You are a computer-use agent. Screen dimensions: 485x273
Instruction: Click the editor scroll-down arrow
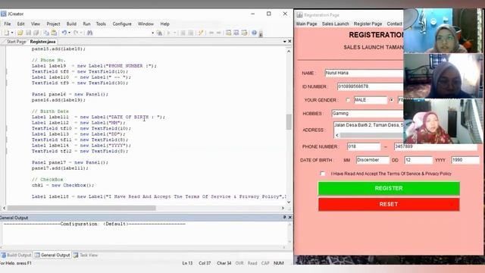pos(289,202)
